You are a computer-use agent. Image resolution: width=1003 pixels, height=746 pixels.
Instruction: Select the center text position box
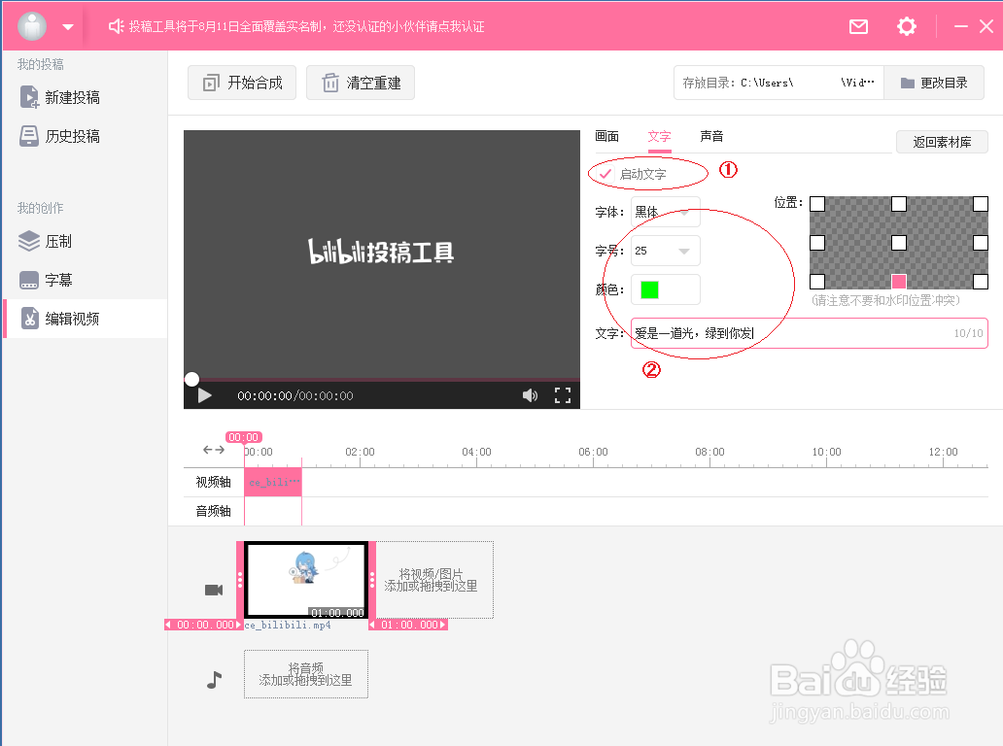[899, 243]
